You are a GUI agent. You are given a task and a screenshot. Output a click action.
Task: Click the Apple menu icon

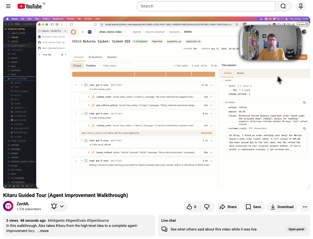[x=7, y=19]
